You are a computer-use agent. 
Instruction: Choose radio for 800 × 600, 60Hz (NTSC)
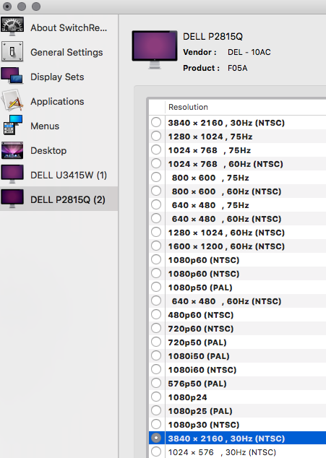point(156,191)
